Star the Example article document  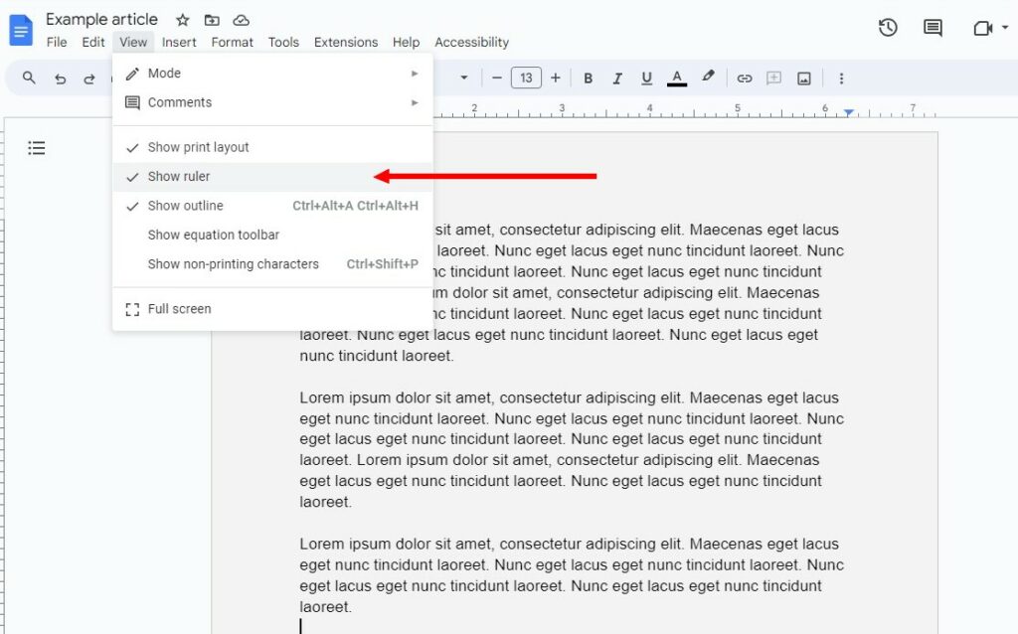coord(182,19)
